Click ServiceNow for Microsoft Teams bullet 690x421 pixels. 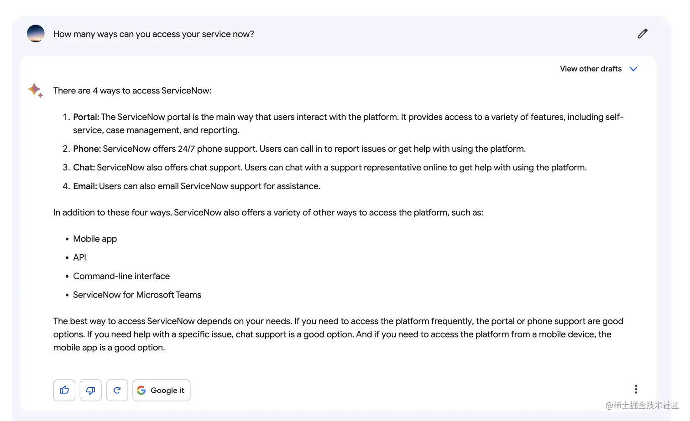point(137,295)
